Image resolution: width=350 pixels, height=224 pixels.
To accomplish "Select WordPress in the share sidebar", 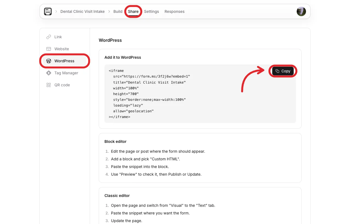I will tap(65, 61).
